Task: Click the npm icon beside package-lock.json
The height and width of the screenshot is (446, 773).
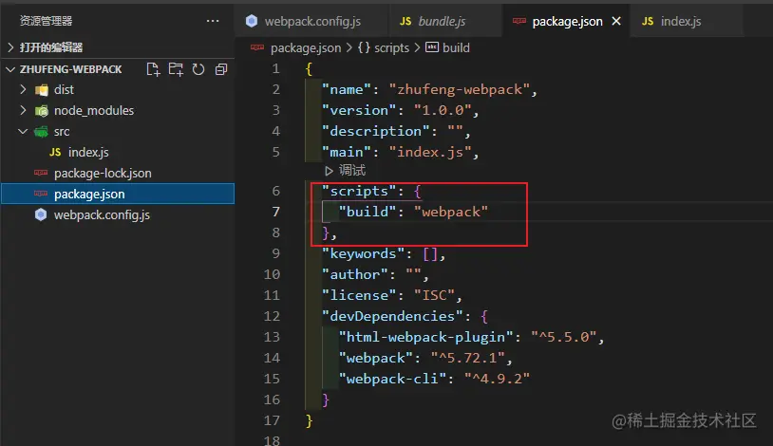Action: coord(41,173)
